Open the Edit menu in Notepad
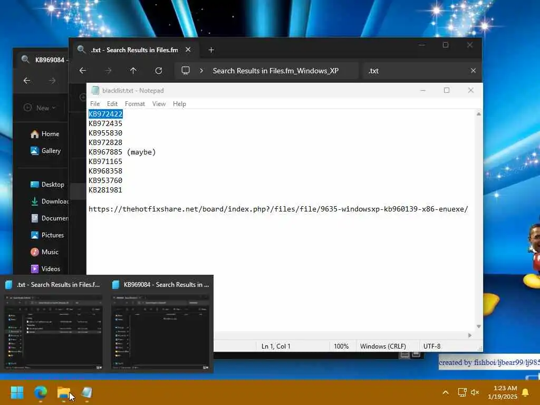Viewport: 540px width, 405px height. coord(112,104)
